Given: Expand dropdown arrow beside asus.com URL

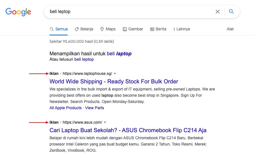Looking at the screenshot, I should coord(105,123).
